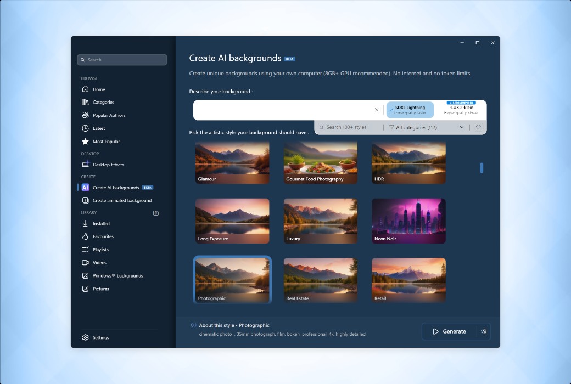
Task: Select the HDR style thumbnail
Action: 408,162
